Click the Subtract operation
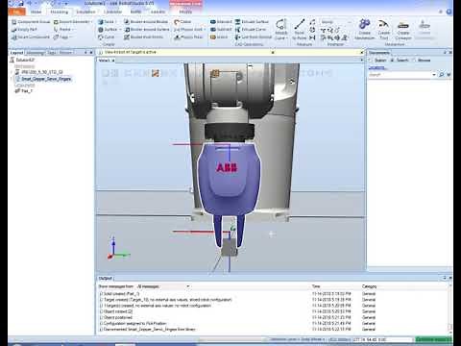The width and height of the screenshot is (461, 346). click(221, 30)
